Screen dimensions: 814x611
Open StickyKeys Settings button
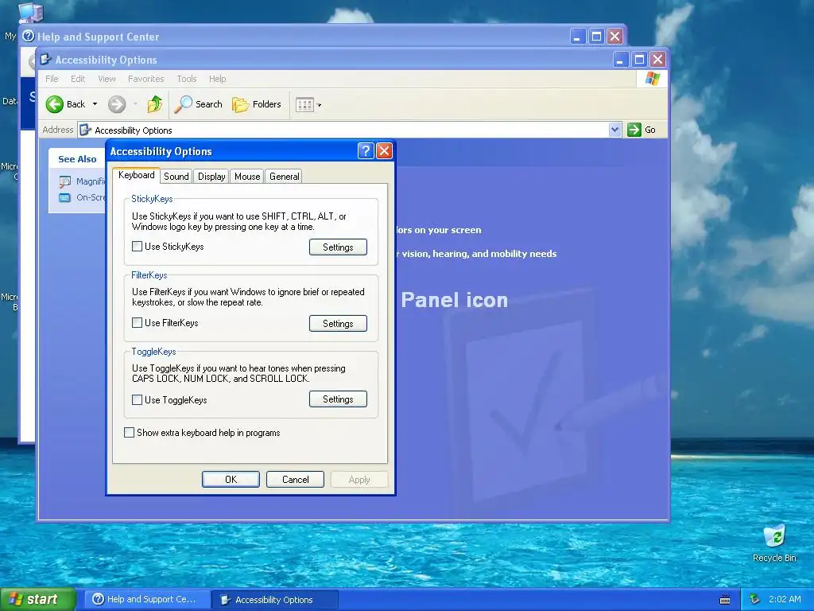click(x=338, y=247)
